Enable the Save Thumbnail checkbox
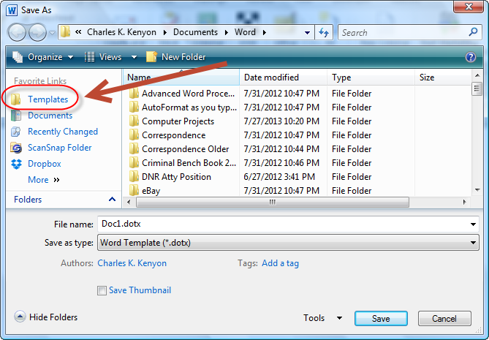Screen dimensions: 489x340 click(x=102, y=291)
